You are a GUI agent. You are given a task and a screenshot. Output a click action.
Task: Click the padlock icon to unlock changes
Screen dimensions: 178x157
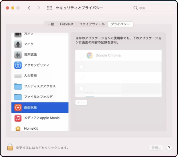coord(10,147)
